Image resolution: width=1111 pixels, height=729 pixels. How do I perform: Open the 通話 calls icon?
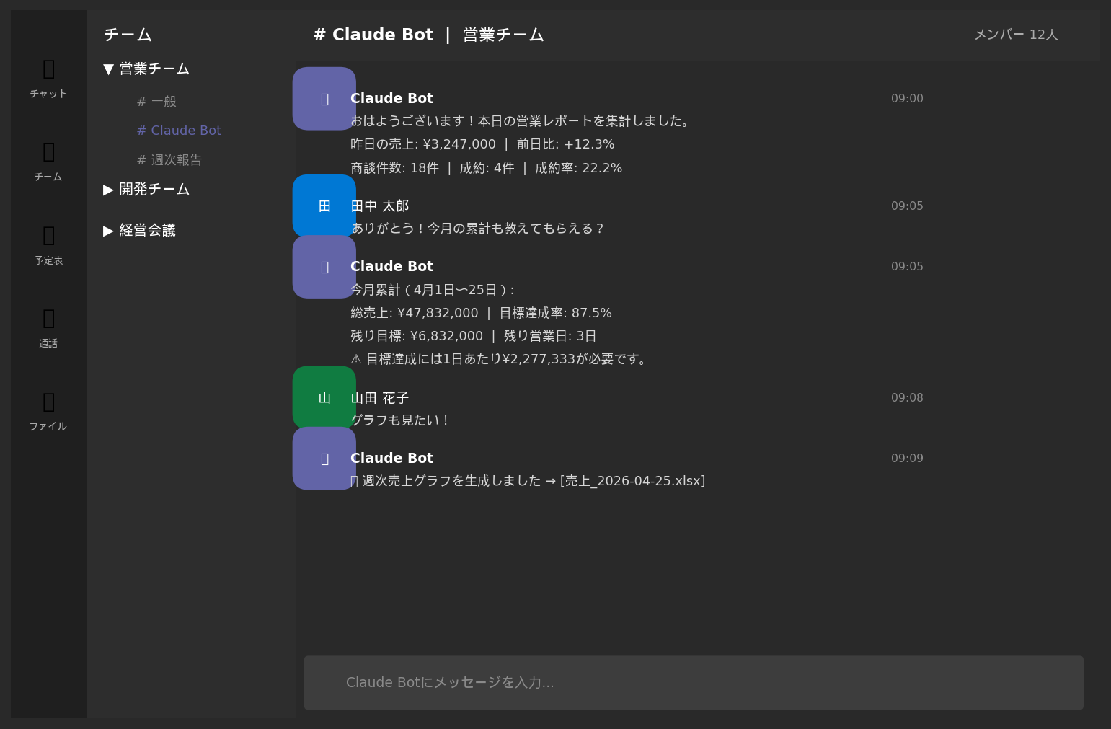click(48, 328)
